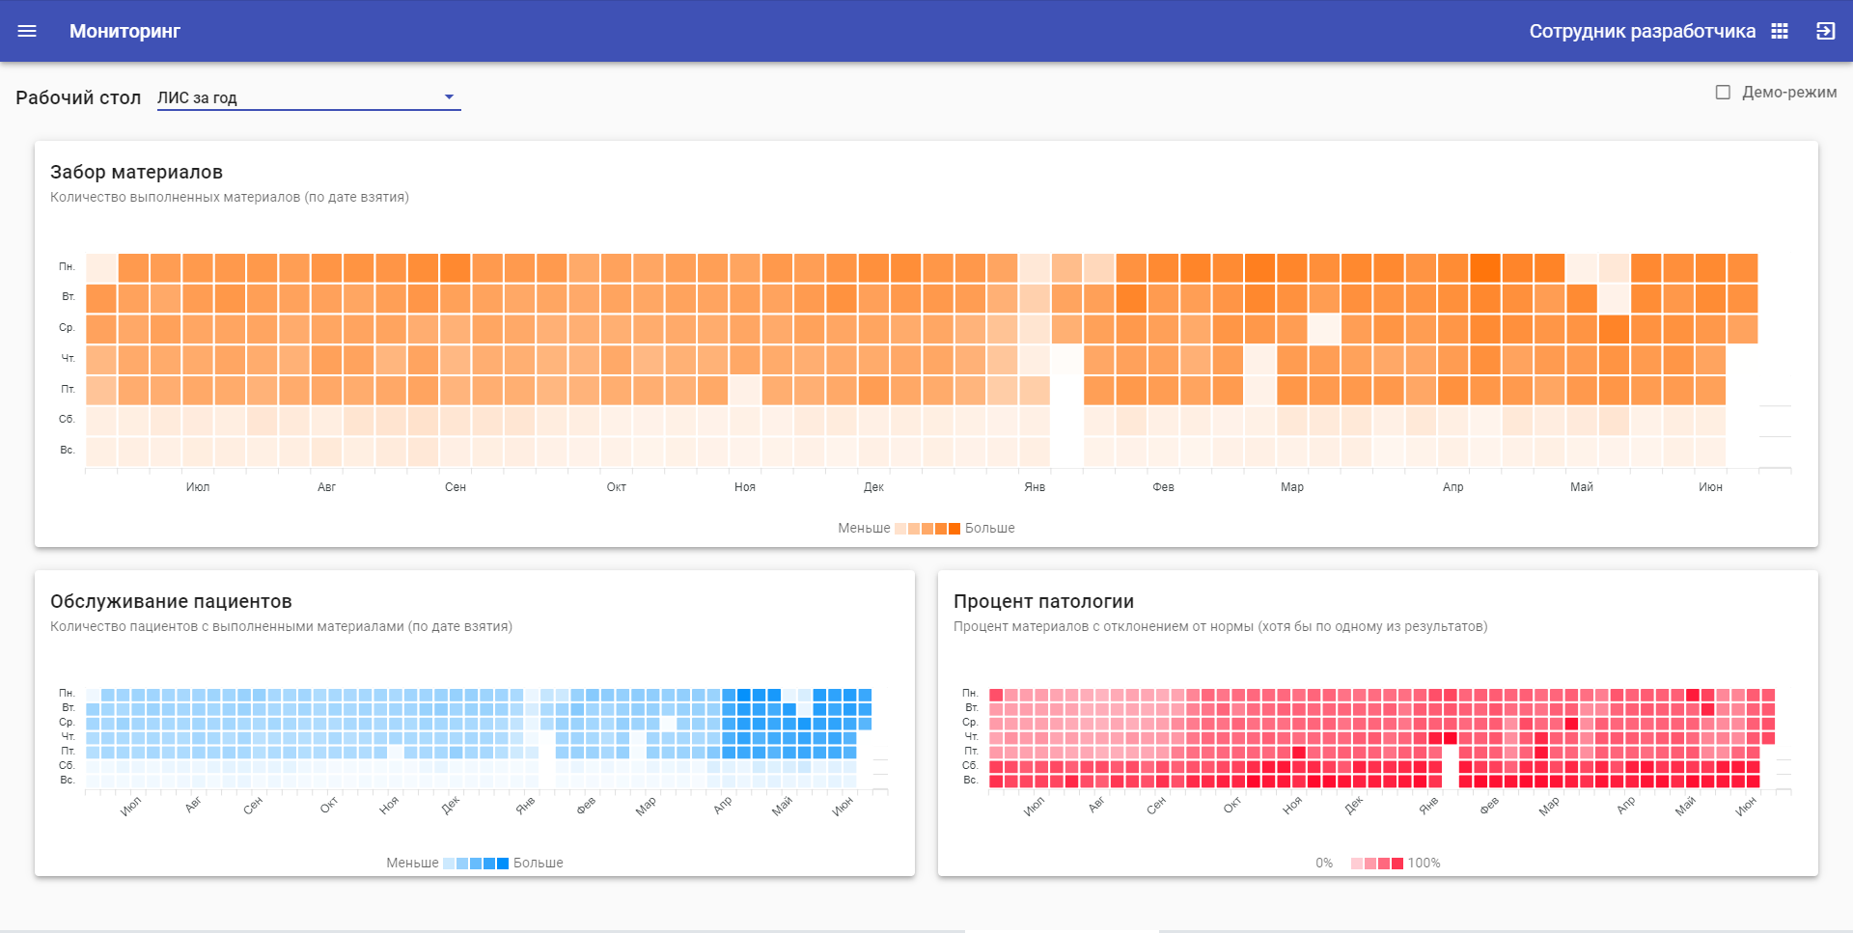Click darkest red legend swatch near 100%

(x=1397, y=864)
